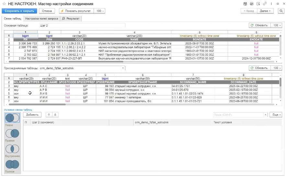Switch to the Настройка полей запроса tab

click(x=41, y=19)
